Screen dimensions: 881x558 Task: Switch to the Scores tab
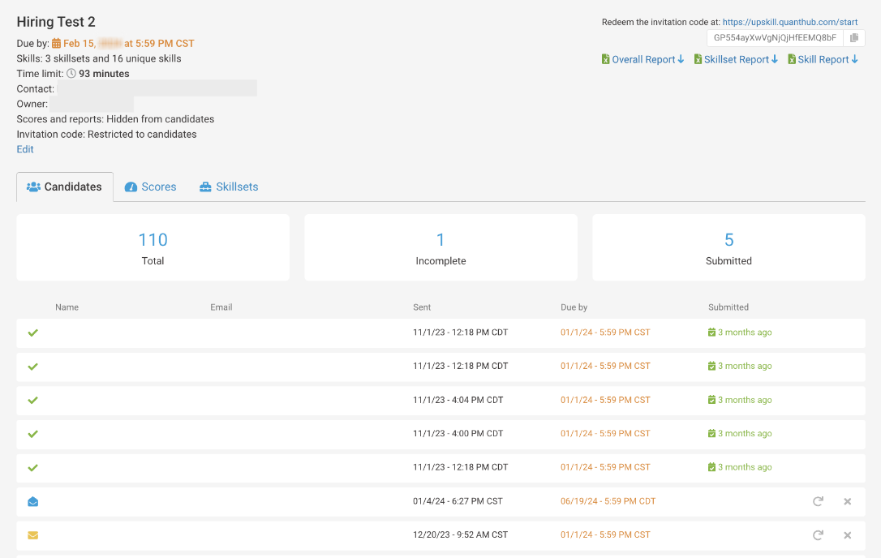click(151, 187)
